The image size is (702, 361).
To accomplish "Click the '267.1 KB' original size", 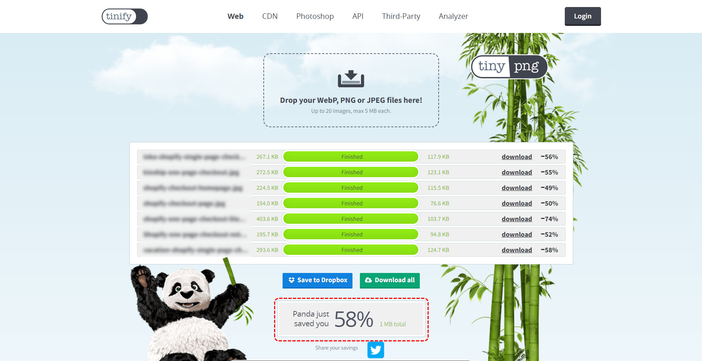I will (267, 157).
